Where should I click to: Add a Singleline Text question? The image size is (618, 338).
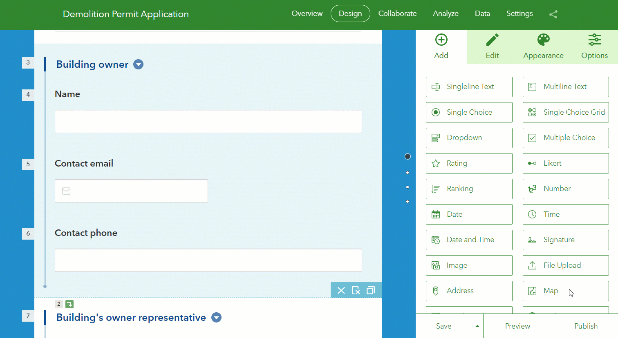[x=469, y=87]
